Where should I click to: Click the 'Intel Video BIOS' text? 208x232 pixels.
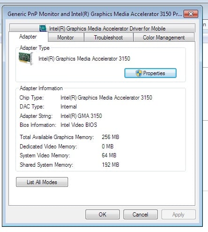(x=79, y=125)
